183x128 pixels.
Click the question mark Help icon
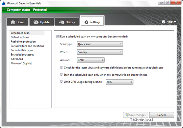(x=163, y=22)
